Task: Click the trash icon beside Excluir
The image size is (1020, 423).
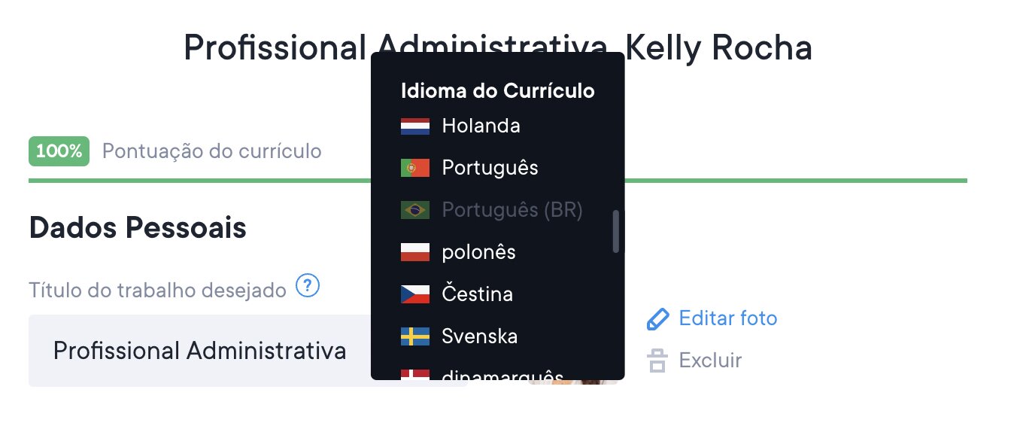Action: 657,361
